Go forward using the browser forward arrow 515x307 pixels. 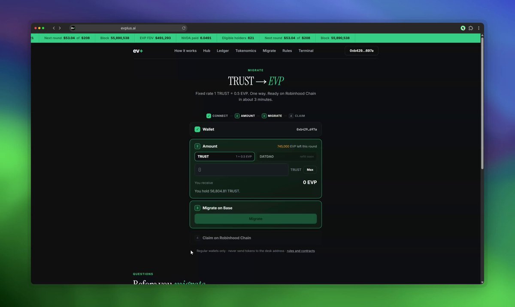pos(60,28)
